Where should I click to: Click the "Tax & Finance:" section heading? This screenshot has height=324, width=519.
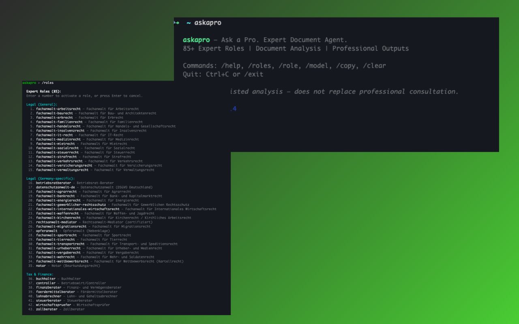40,275
